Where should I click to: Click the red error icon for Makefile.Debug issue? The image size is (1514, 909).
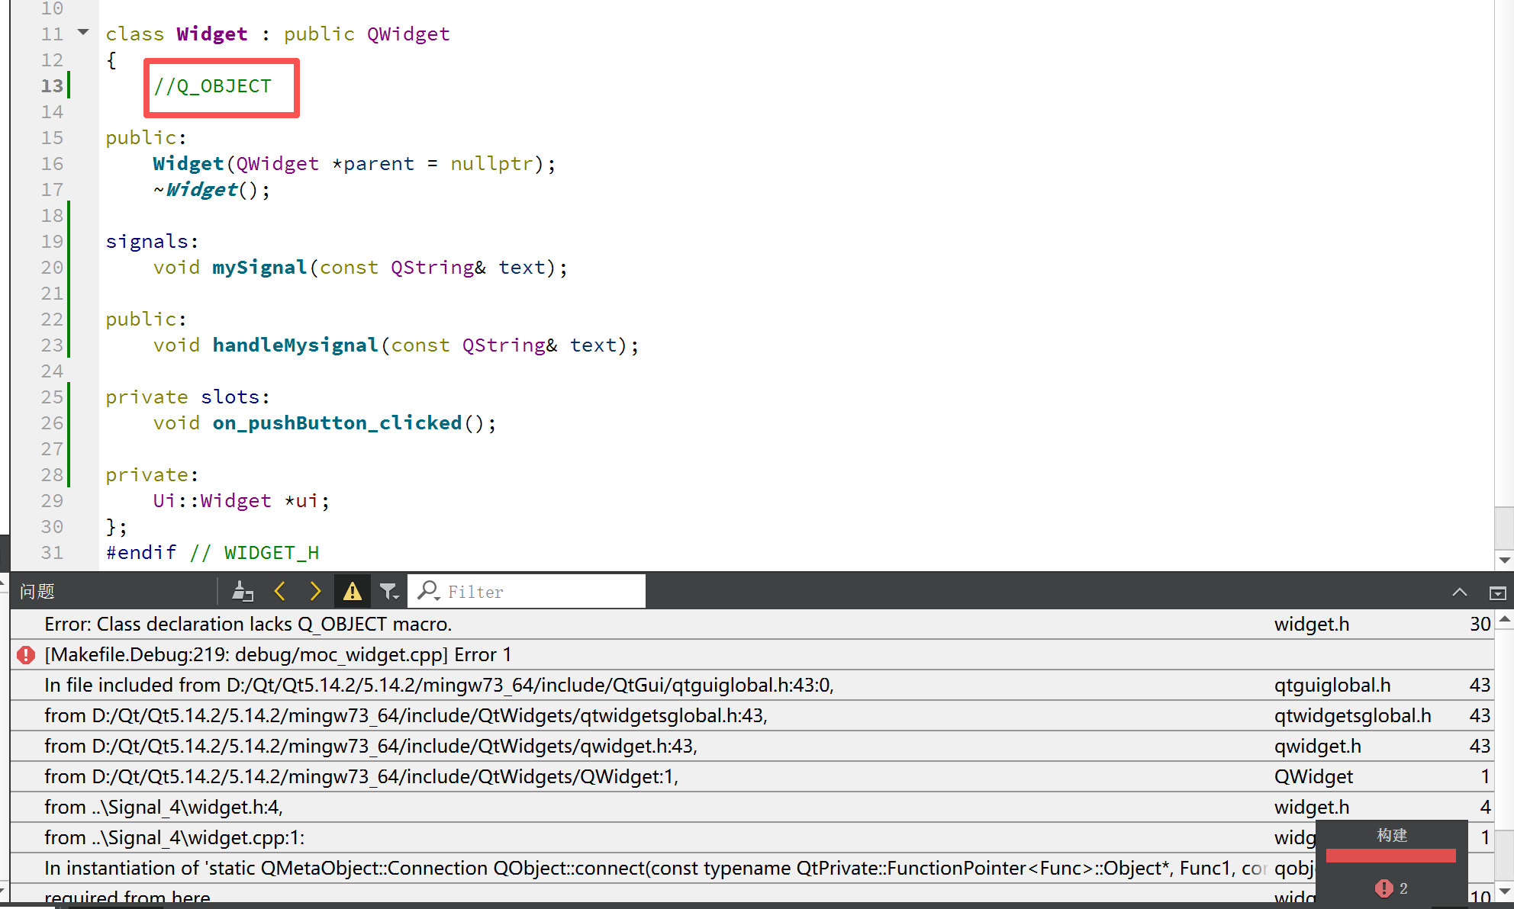(x=26, y=654)
